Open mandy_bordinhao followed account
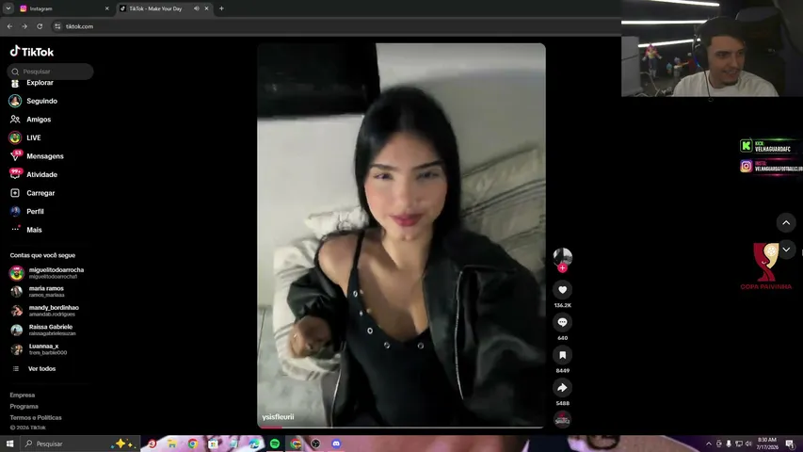Screen dimensions: 803x452 (45, 311)
